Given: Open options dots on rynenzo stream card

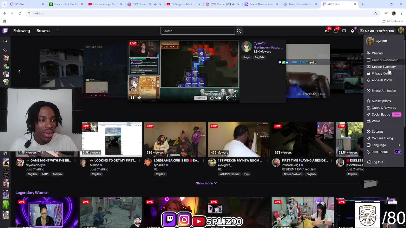Looking at the screenshot, I should pos(203,161).
